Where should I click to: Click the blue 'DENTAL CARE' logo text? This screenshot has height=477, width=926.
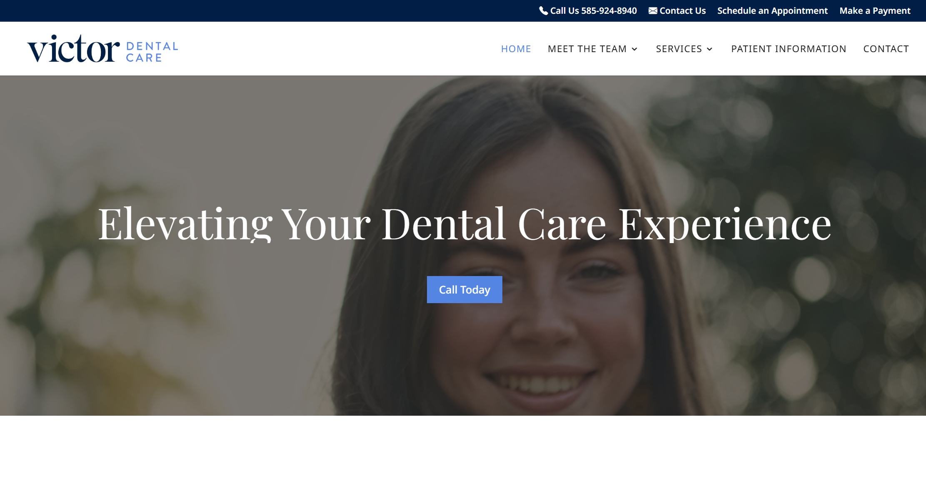[152, 52]
